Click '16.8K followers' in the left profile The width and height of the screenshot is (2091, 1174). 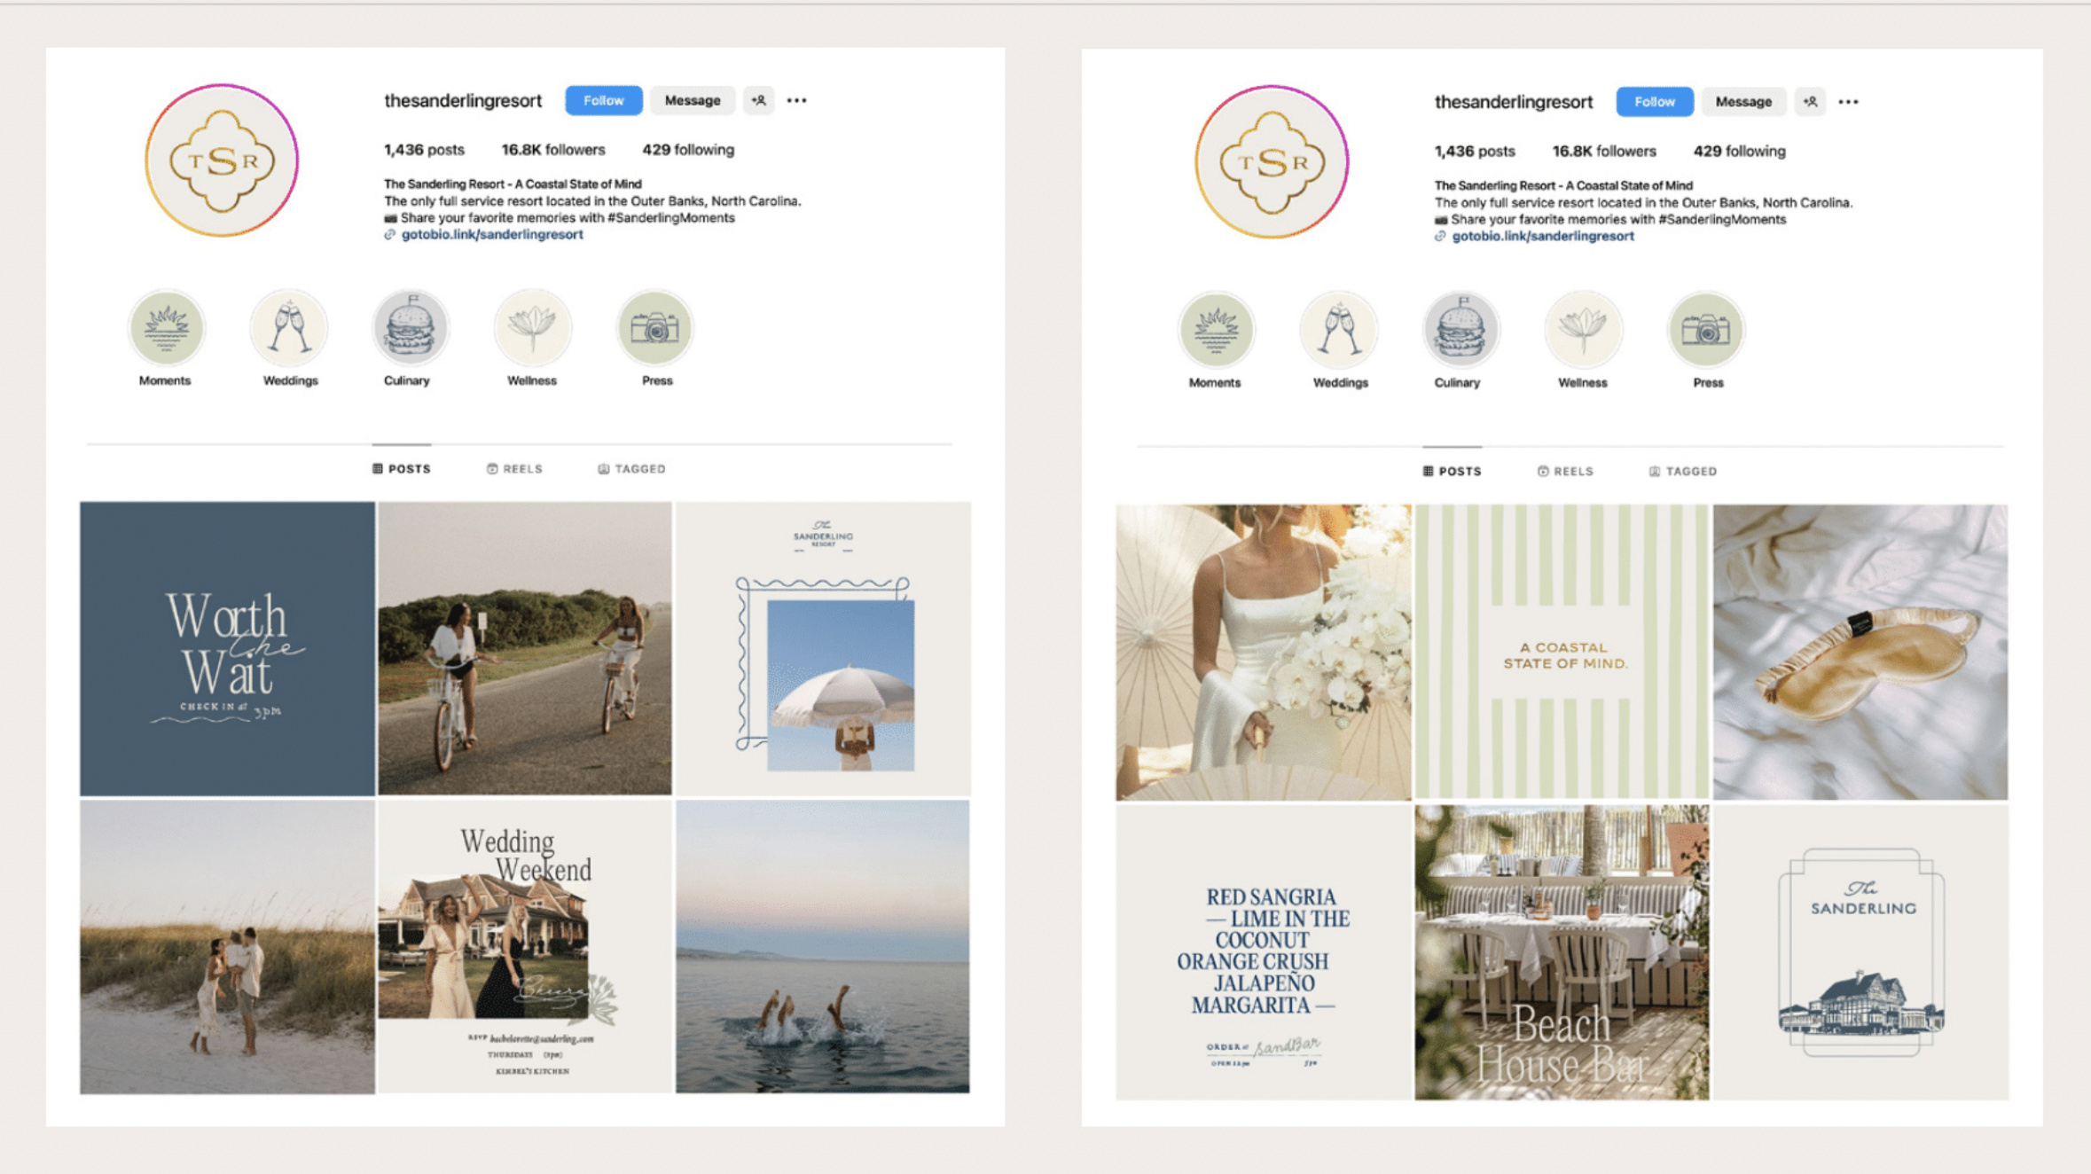pos(553,150)
